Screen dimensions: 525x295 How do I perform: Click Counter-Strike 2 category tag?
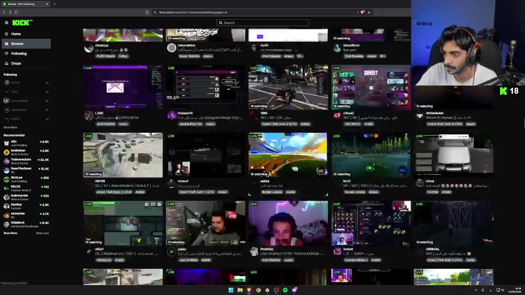[x=356, y=260]
